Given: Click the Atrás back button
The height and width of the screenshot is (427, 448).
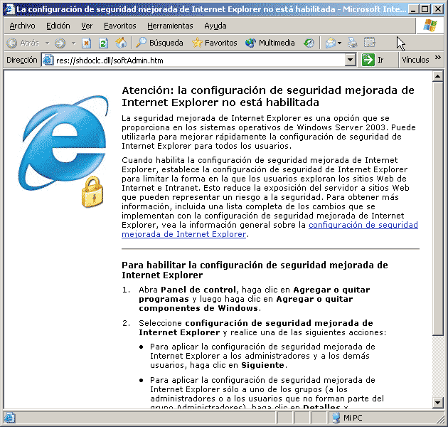Looking at the screenshot, I should (x=23, y=43).
